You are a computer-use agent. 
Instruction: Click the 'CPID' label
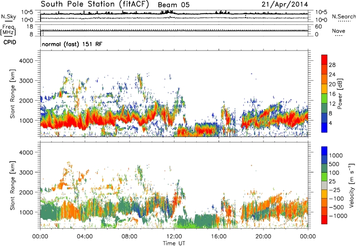10,42
